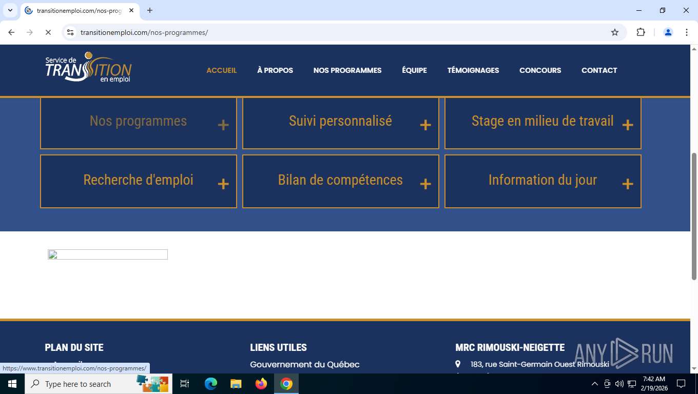The height and width of the screenshot is (394, 698).
Task: Open the Windows Start menu
Action: click(x=12, y=384)
